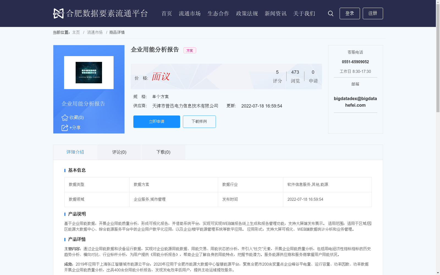Click table cell 软件信息服务,其他,能源
Screen dimensions: 440x275
point(327,185)
